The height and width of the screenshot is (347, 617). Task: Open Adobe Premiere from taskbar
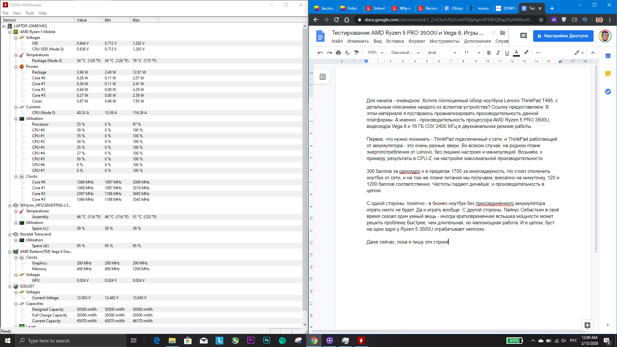tap(251, 341)
